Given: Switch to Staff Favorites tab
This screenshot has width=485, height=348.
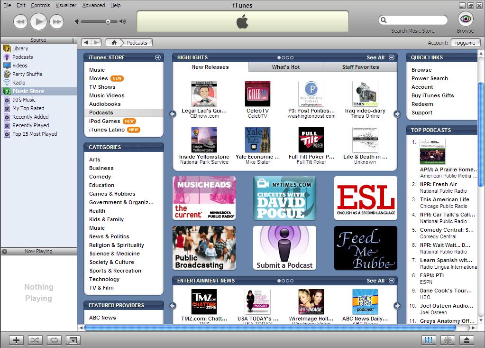Looking at the screenshot, I should coord(360,67).
